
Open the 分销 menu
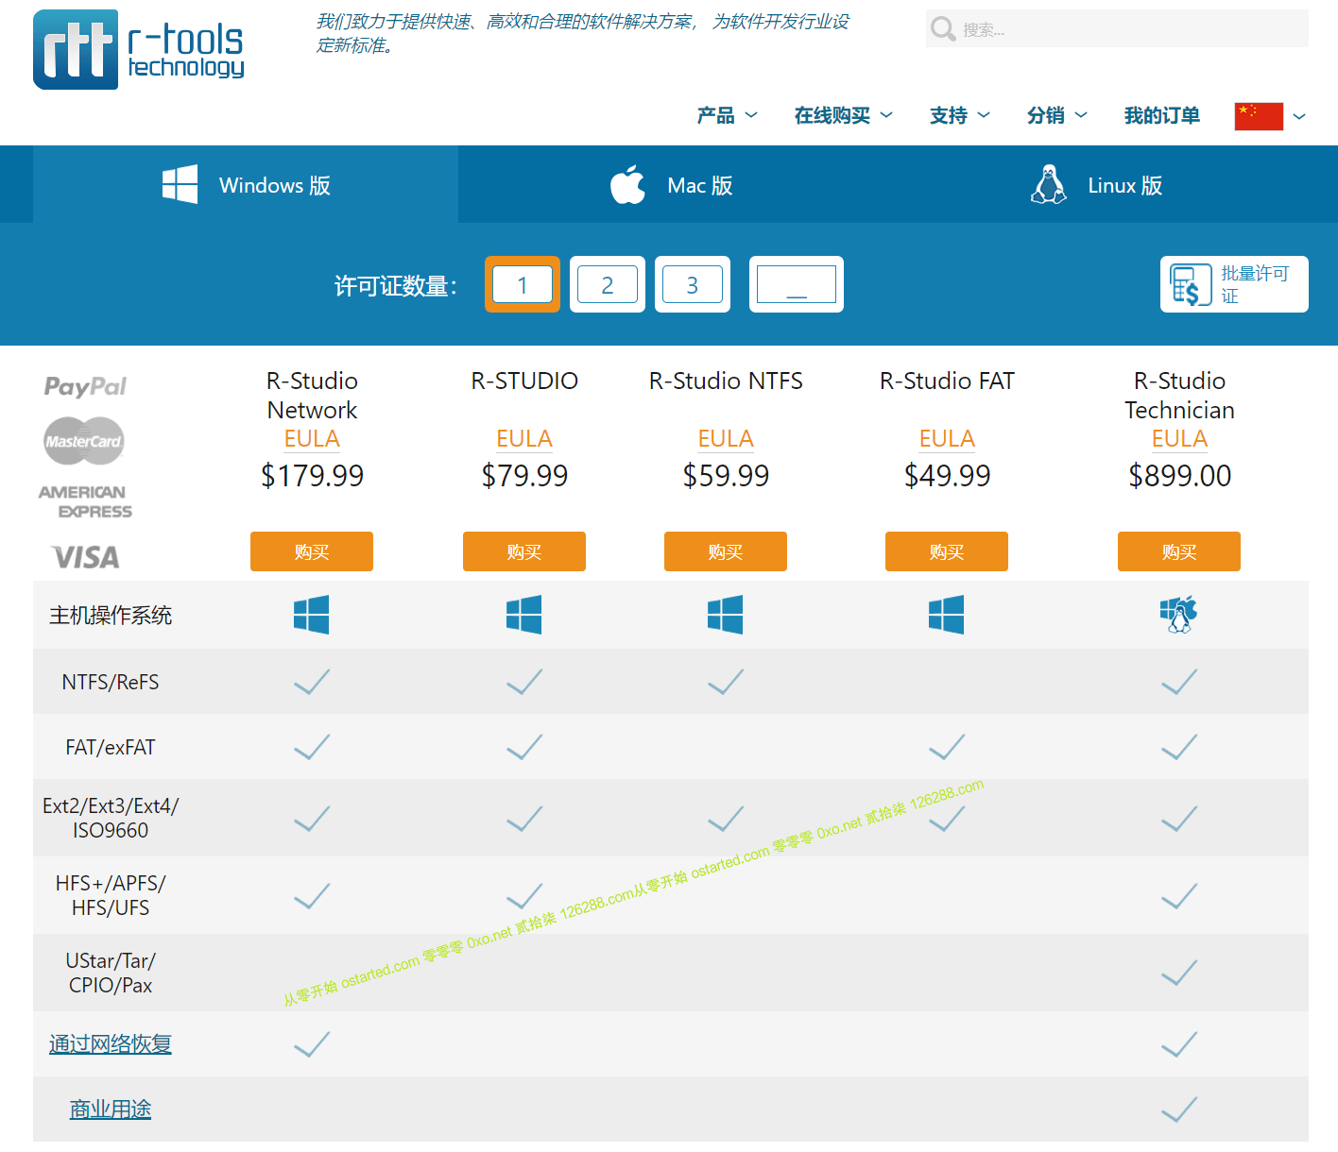(x=1046, y=115)
